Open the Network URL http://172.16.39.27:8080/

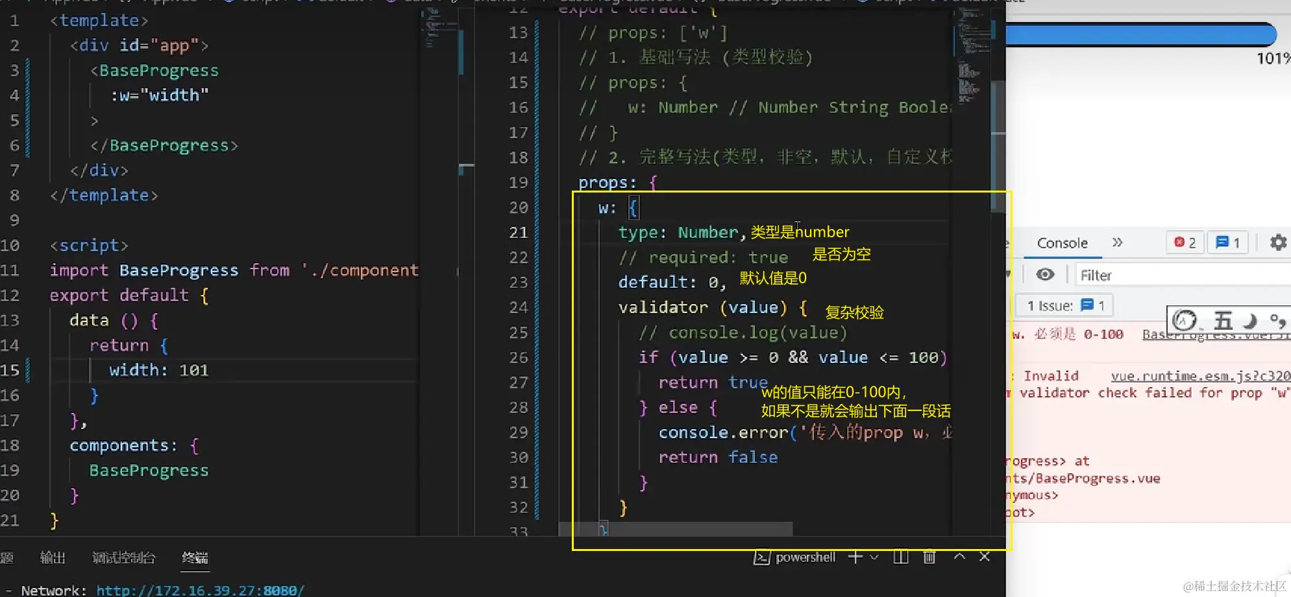(x=200, y=591)
